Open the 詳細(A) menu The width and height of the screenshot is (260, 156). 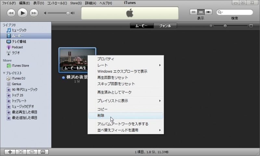pyautogui.click(x=91, y=3)
